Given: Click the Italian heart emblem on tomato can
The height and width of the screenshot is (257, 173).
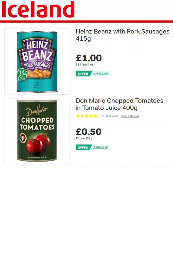Looking at the screenshot, I should 23,138.
